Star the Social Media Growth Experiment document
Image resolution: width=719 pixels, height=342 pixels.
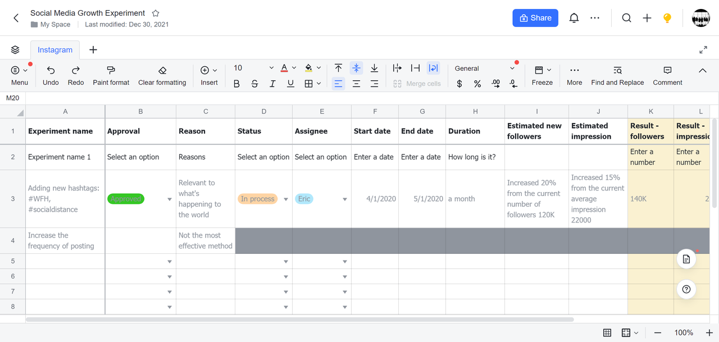coord(156,13)
